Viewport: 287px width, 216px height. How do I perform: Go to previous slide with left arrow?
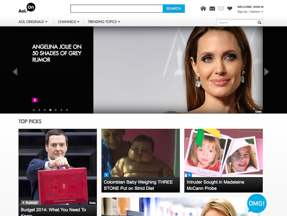15,72
